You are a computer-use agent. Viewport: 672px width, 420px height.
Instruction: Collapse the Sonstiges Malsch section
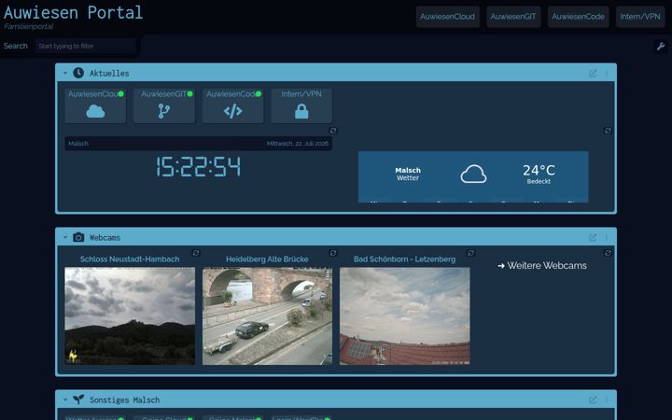(65, 399)
